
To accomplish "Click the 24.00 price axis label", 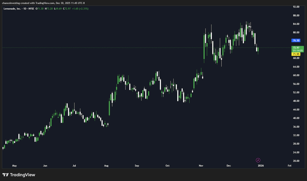I will click(x=296, y=152).
